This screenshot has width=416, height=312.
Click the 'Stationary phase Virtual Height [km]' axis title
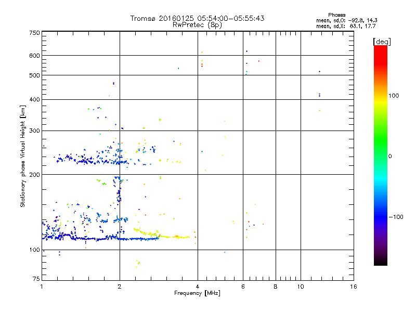(23, 157)
